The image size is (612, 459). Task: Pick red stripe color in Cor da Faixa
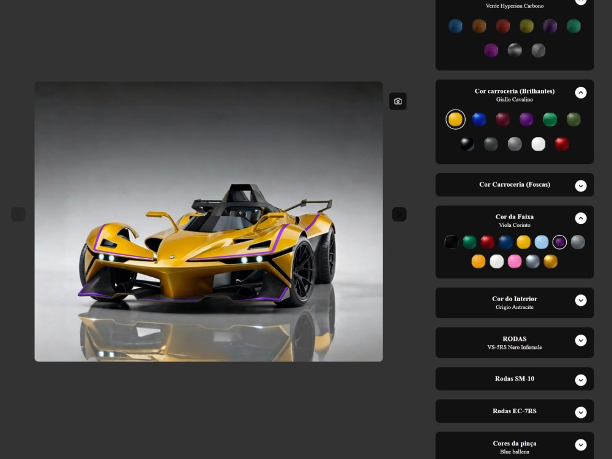488,242
